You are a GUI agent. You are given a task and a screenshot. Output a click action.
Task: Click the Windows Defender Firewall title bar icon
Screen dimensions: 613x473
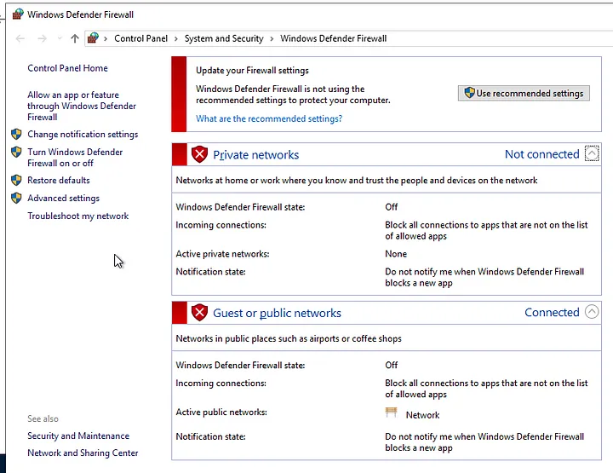(17, 14)
